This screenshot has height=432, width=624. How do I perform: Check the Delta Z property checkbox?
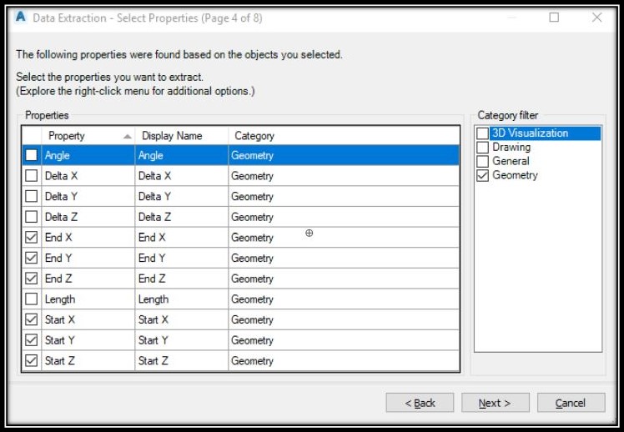pos(32,217)
